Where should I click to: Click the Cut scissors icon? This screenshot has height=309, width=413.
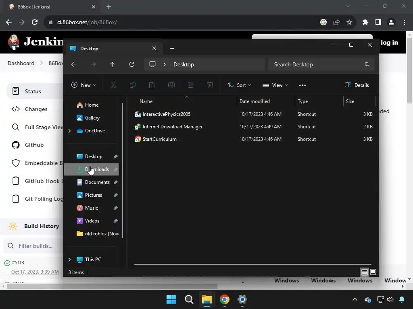[113, 85]
